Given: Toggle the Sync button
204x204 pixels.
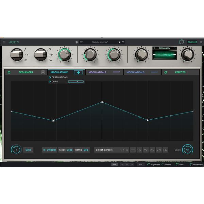Looking at the screenshot, I should point(28,150).
